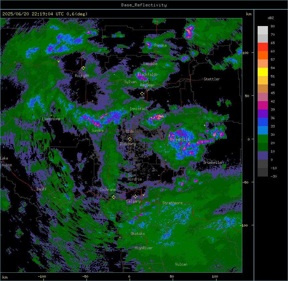Click the 45 value on dBZ legend
The width and height of the screenshot is (288, 281).
click(x=273, y=93)
